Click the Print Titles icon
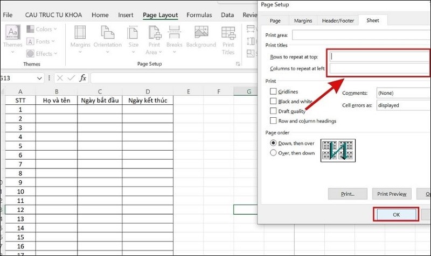This screenshot has height=256, width=431. 228,34
